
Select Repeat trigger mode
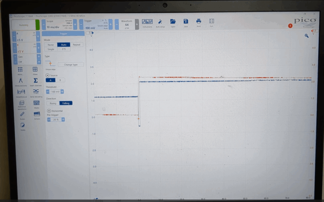tap(77, 45)
